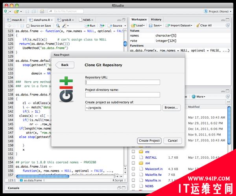This screenshot has height=196, width=236.
Task: Check the checkbox next to m4 folder
Action: (x=133, y=163)
